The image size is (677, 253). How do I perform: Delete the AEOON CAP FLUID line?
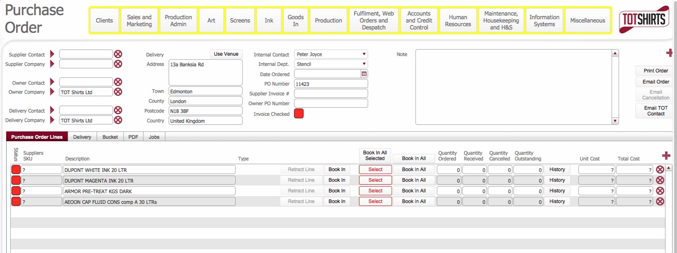click(x=660, y=201)
